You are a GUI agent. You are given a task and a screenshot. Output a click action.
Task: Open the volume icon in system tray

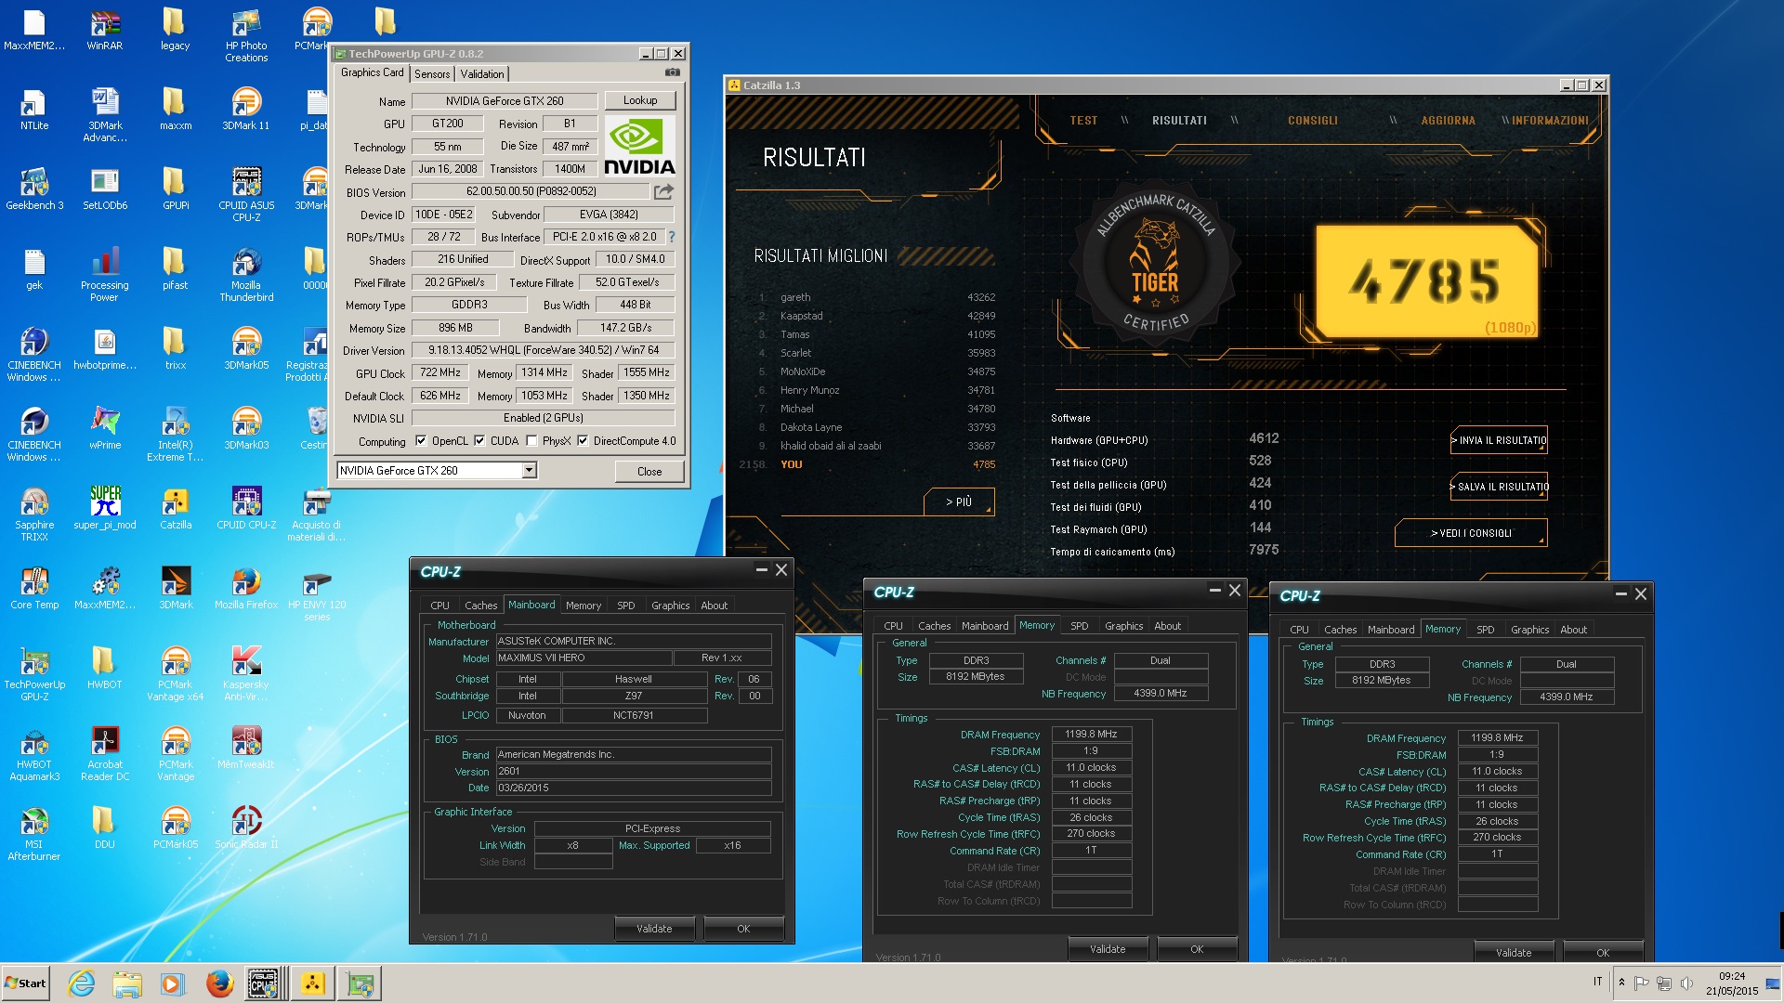pos(1686,983)
